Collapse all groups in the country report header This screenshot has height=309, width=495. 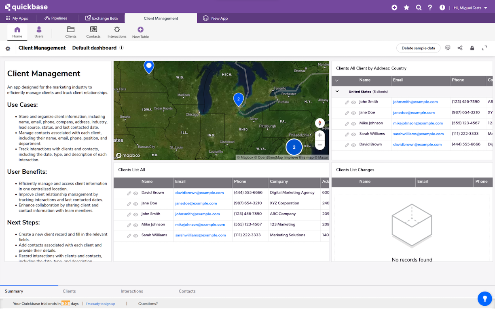[x=337, y=80]
